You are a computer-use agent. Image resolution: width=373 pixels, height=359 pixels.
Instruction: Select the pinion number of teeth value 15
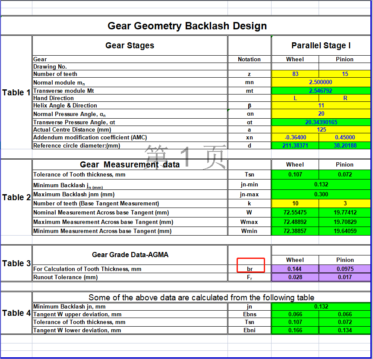pos(345,74)
